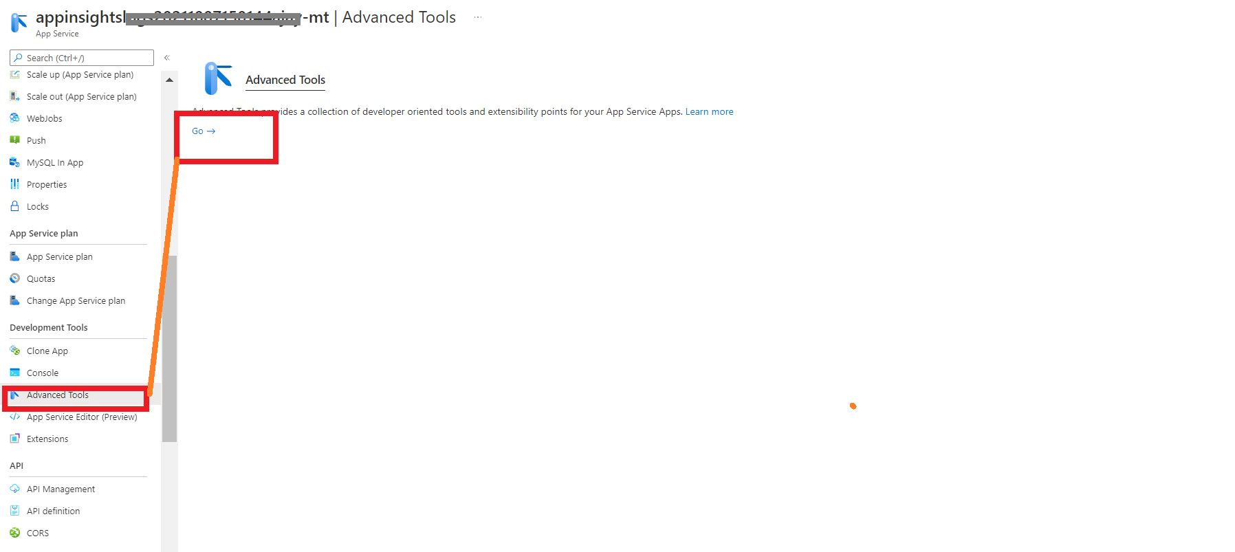1235x552 pixels.
Task: Open the more options ellipsis in header
Action: click(x=478, y=17)
